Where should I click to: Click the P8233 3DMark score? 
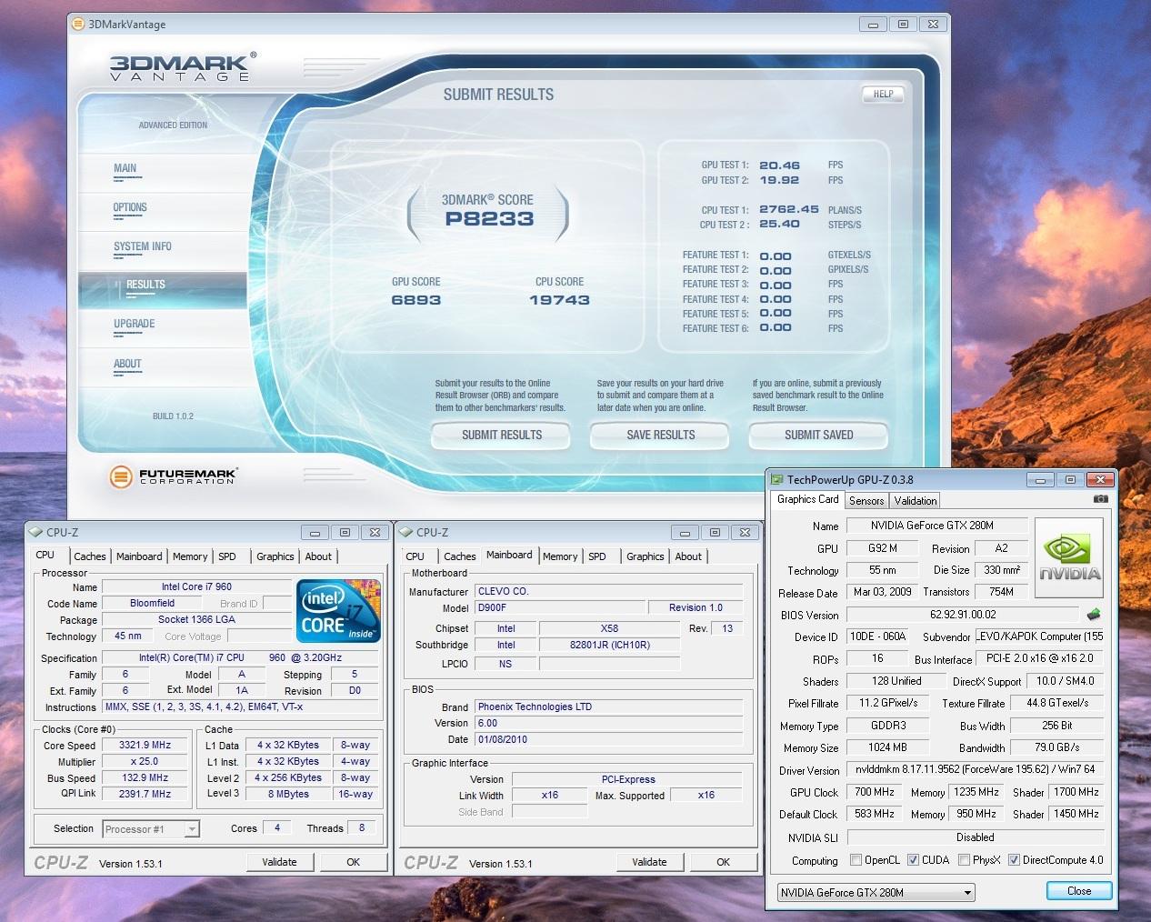coord(489,219)
